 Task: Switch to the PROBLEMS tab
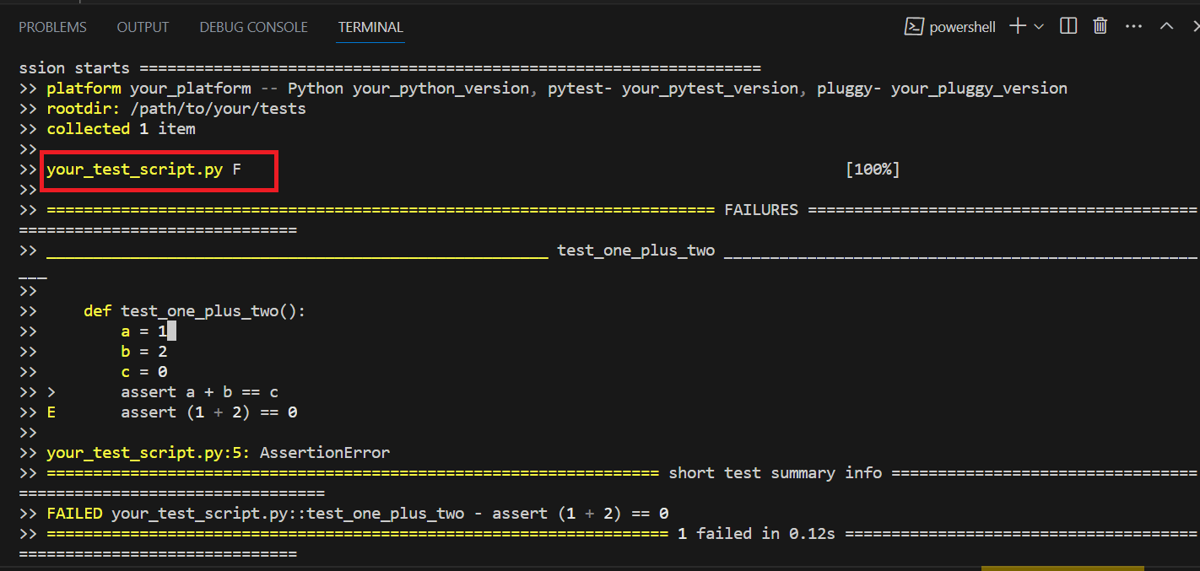[x=52, y=26]
